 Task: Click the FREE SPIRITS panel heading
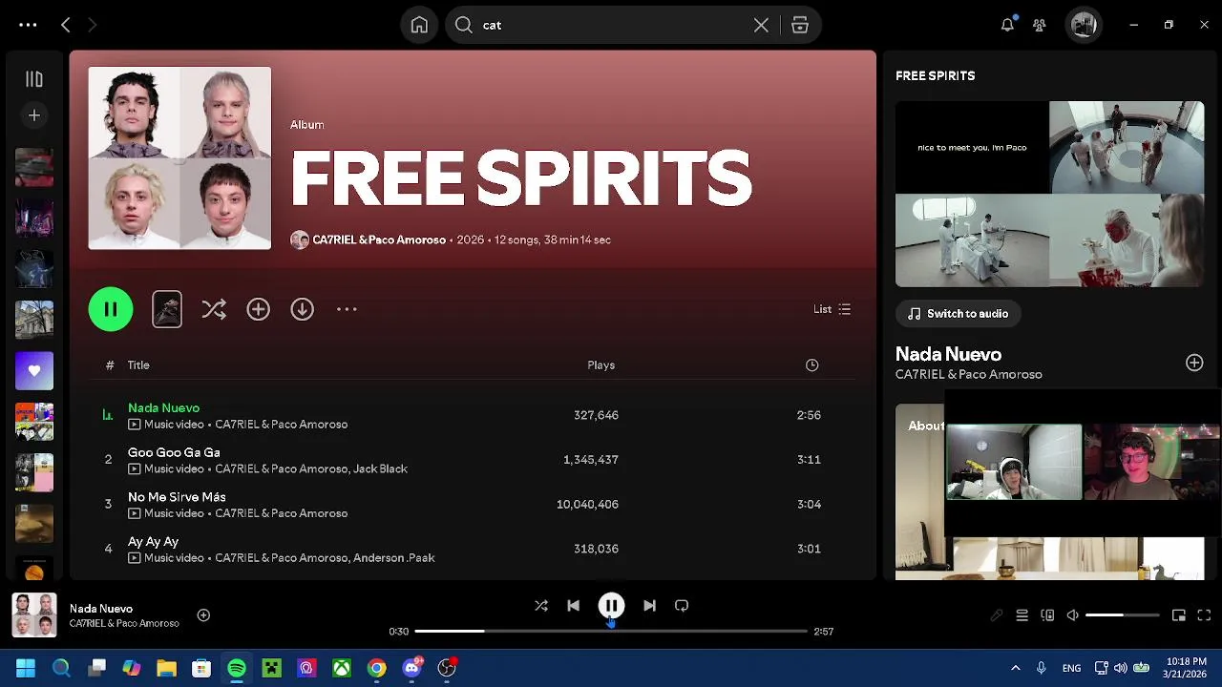(935, 75)
